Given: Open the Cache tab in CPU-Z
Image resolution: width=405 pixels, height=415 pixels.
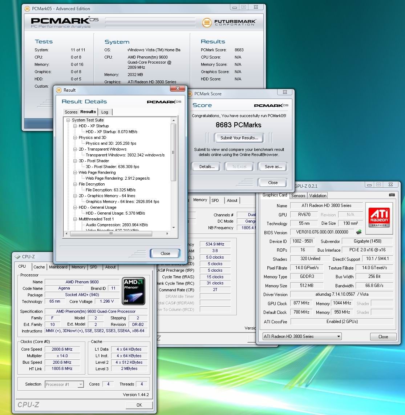Looking at the screenshot, I should (39, 267).
